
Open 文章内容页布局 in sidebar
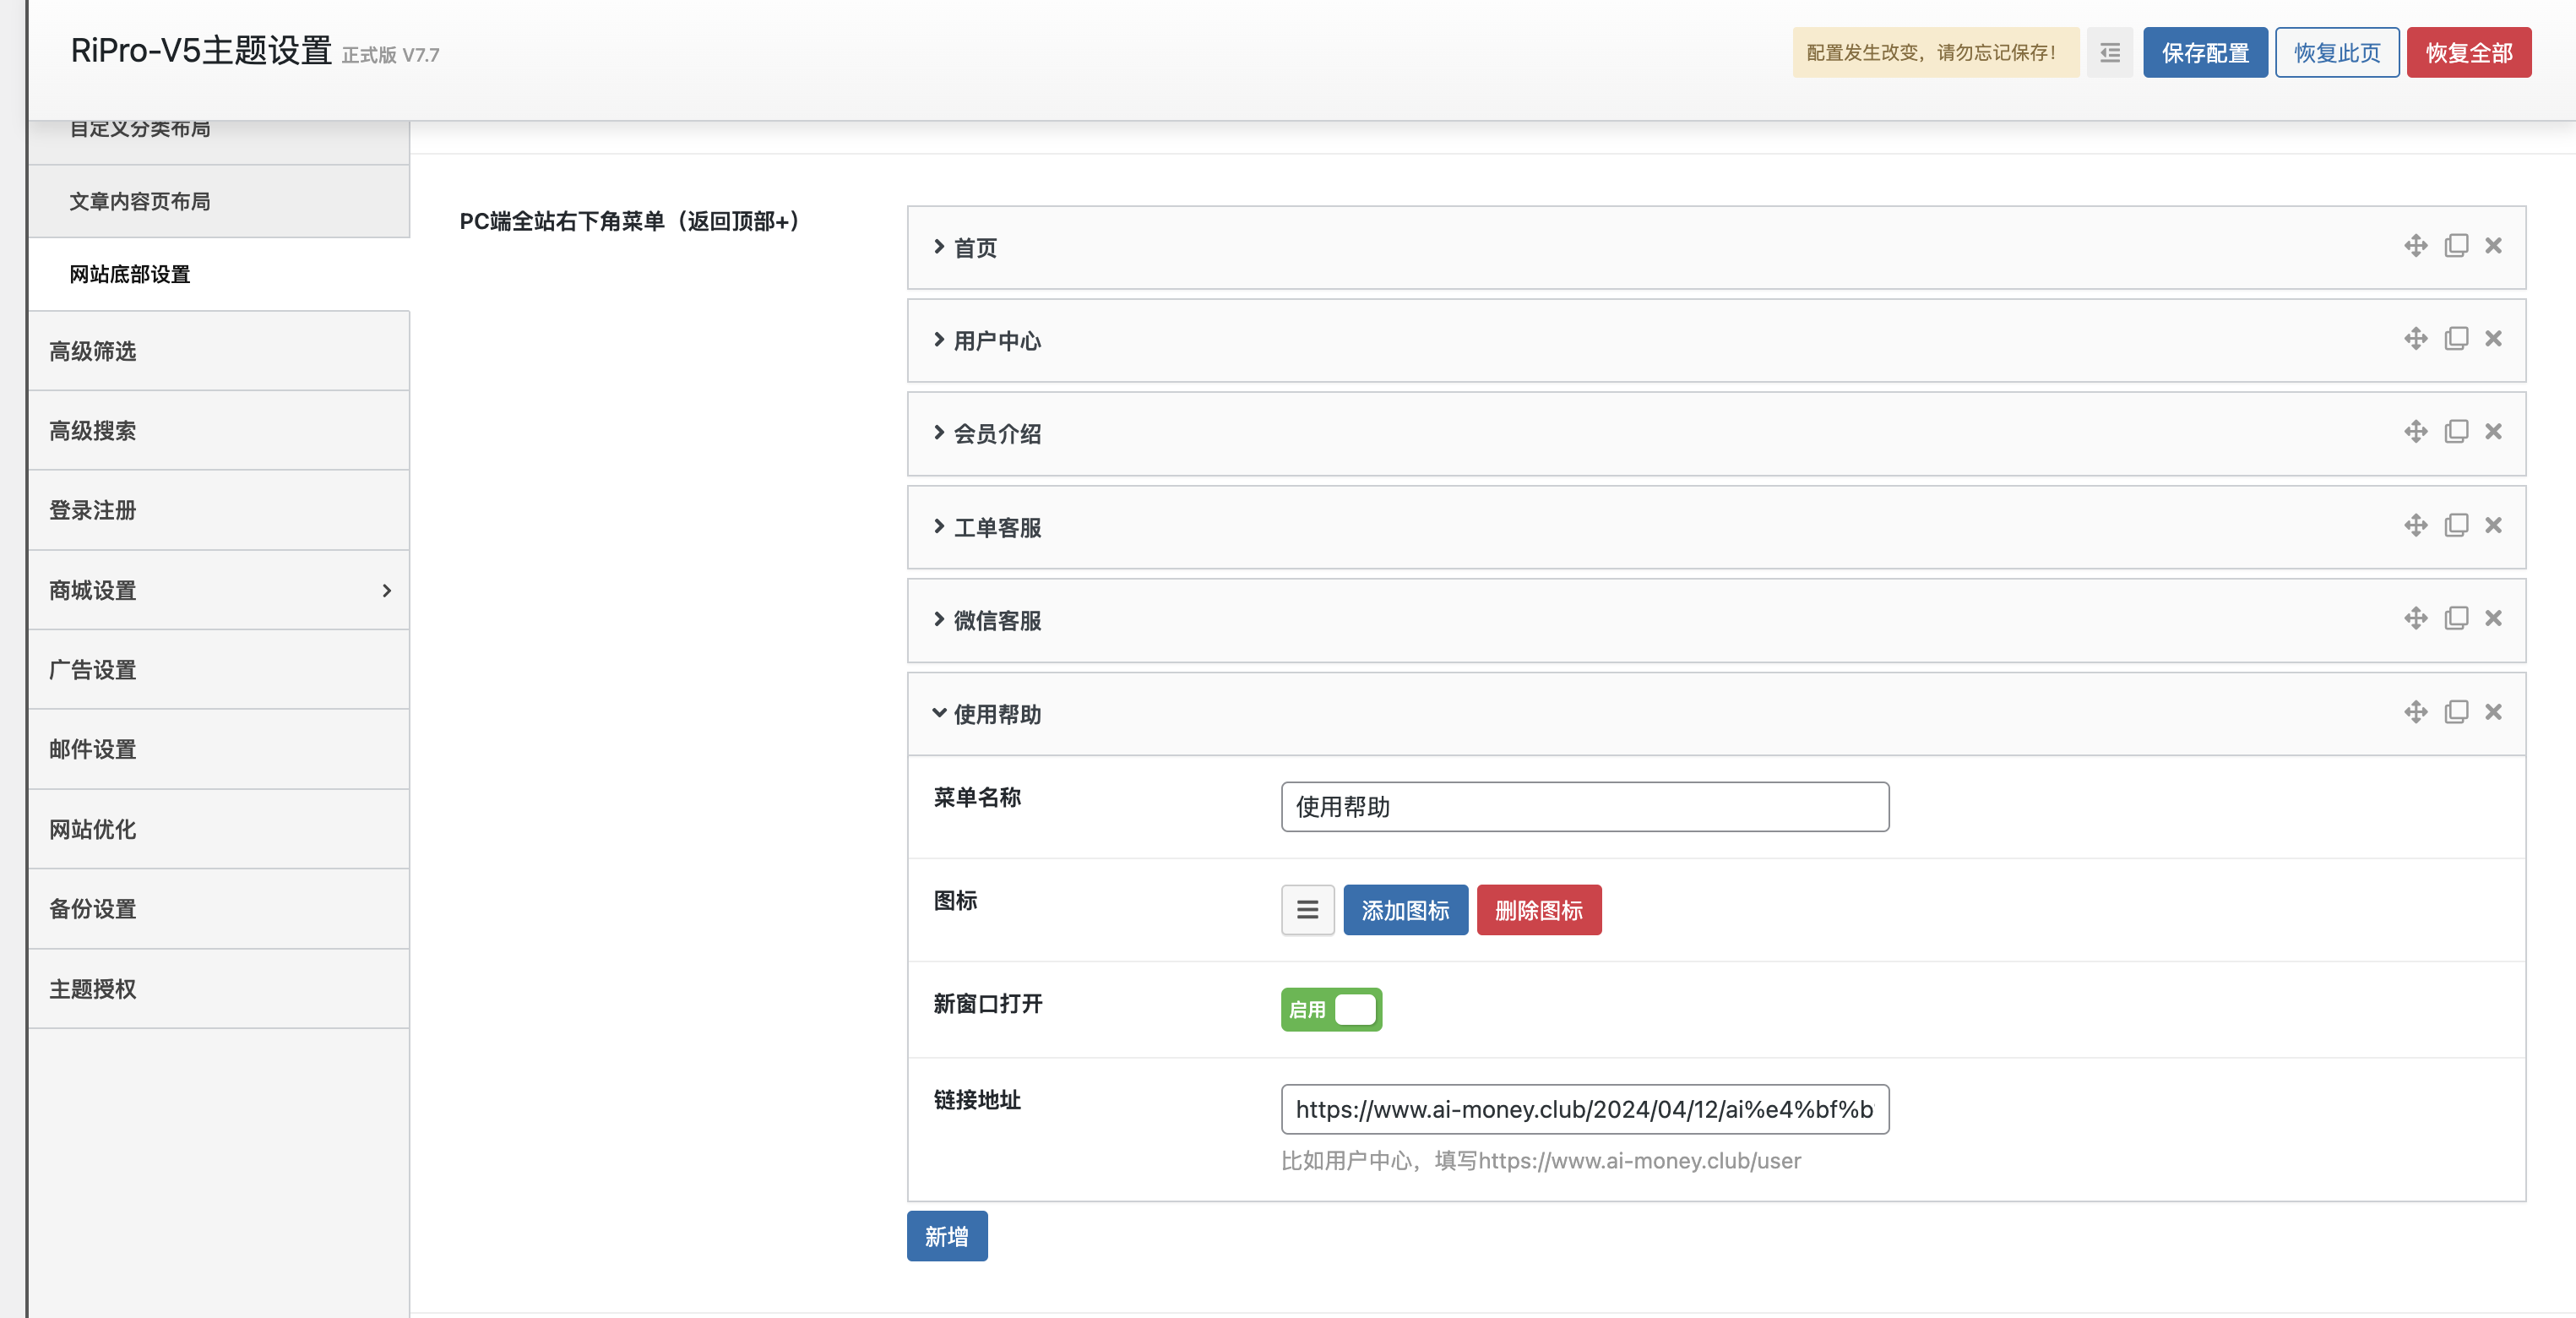219,201
